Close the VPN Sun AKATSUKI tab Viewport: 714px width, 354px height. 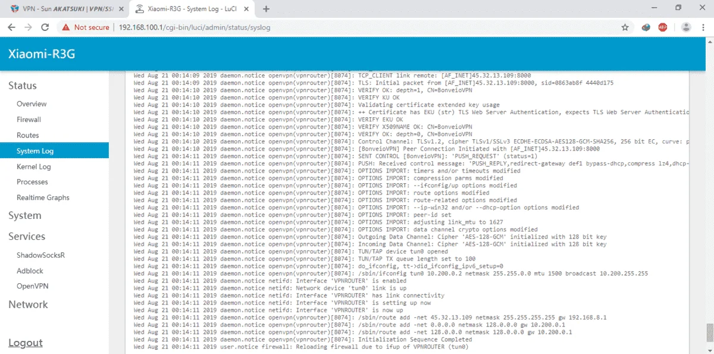point(120,9)
